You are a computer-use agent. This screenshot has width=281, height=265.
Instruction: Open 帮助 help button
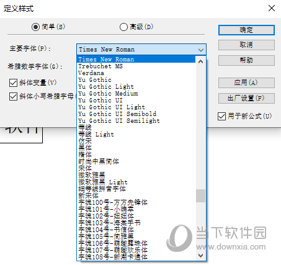coord(246,60)
